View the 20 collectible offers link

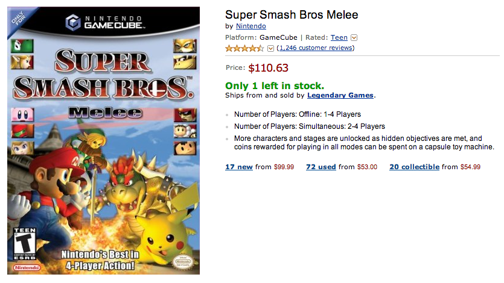coord(414,167)
